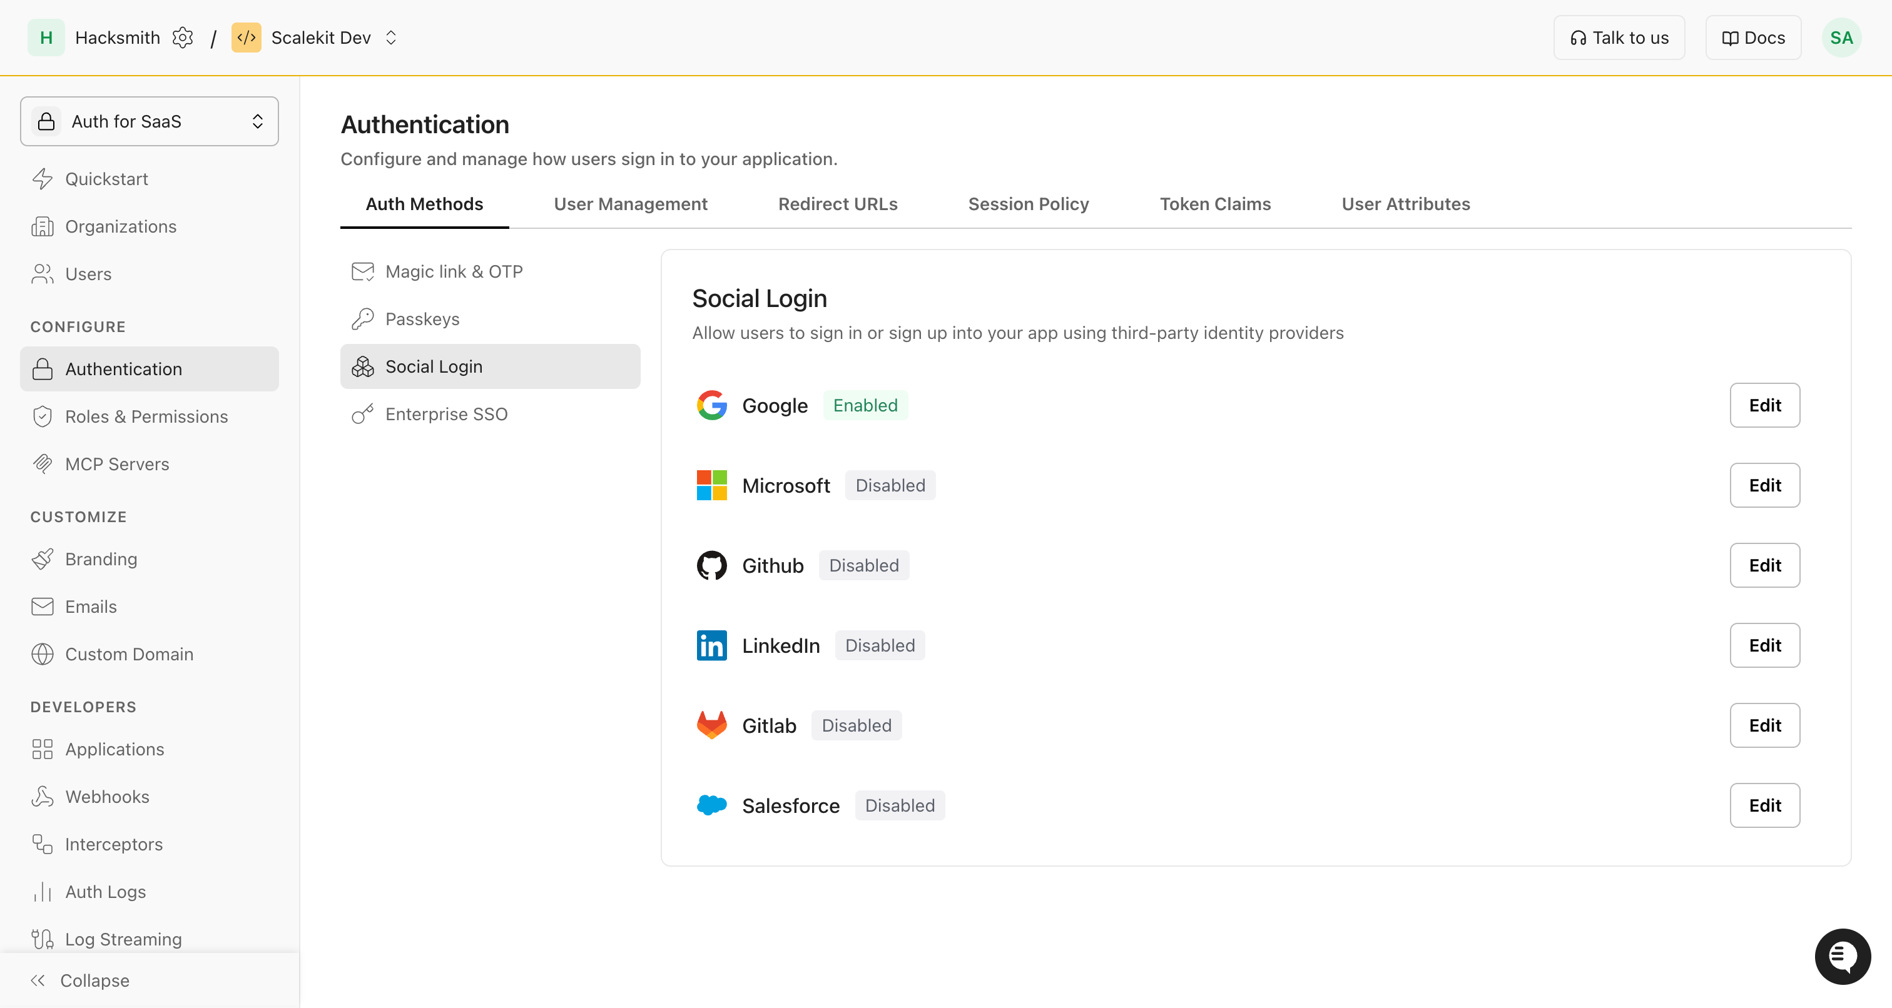Edit the Salesforce provider
This screenshot has height=1008, width=1892.
(x=1764, y=805)
